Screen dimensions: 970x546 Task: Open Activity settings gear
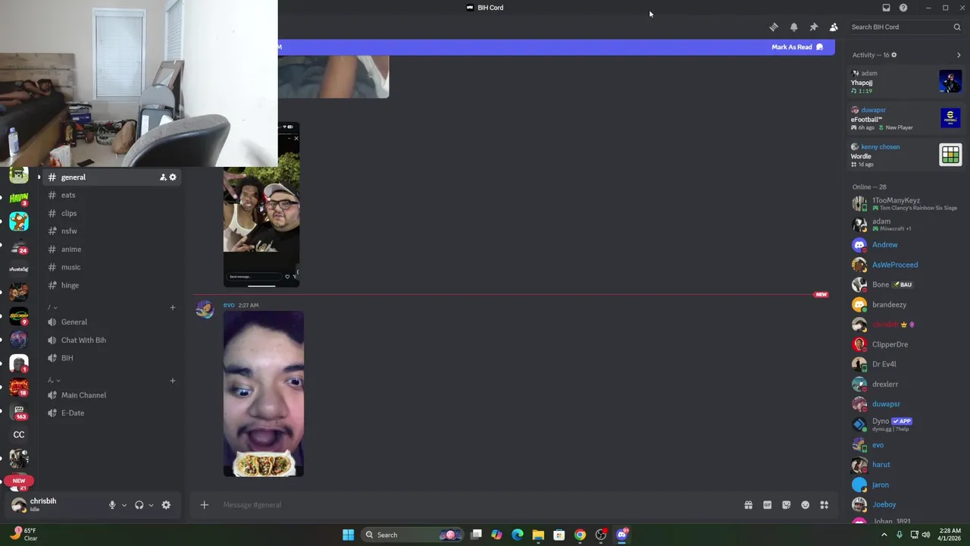point(894,55)
